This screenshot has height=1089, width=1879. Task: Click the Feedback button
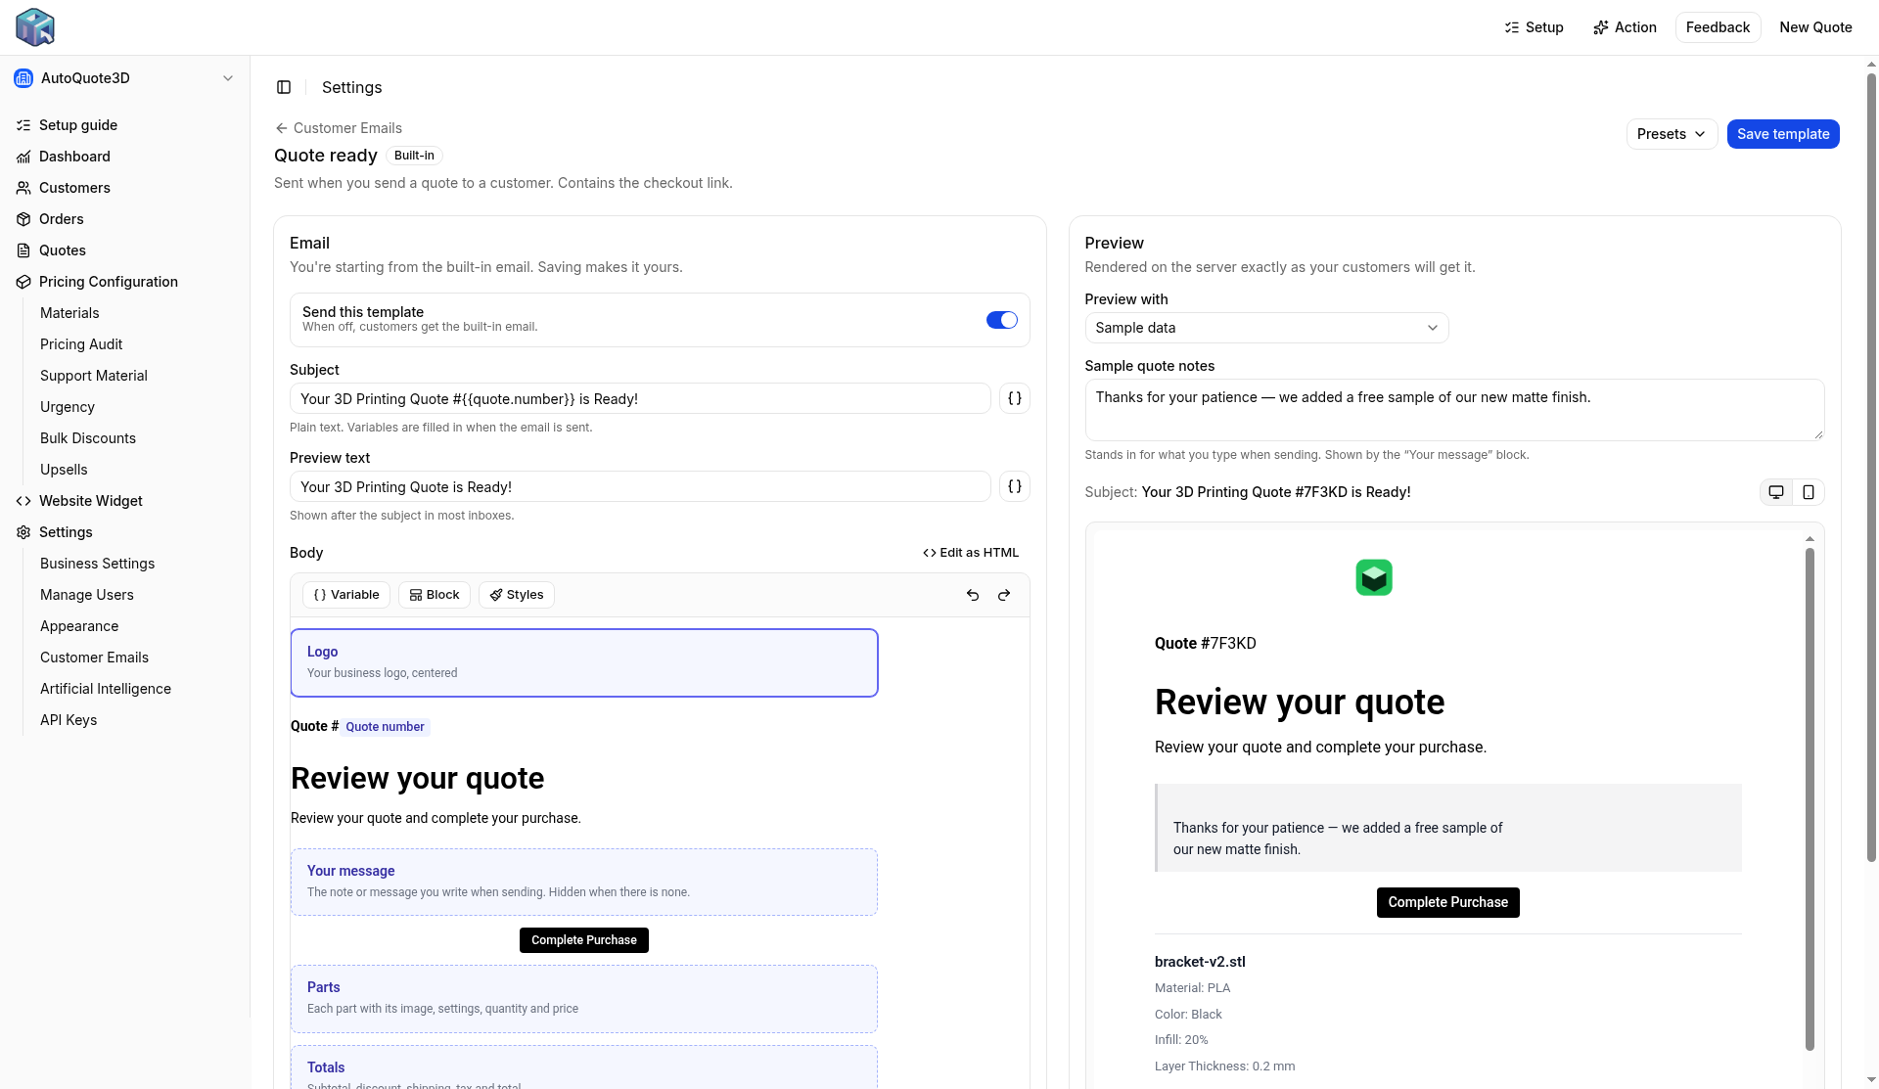(x=1718, y=27)
